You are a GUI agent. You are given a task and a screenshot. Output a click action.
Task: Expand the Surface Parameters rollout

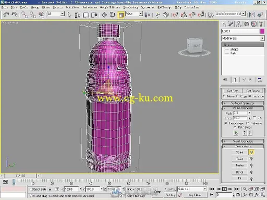click(x=243, y=103)
